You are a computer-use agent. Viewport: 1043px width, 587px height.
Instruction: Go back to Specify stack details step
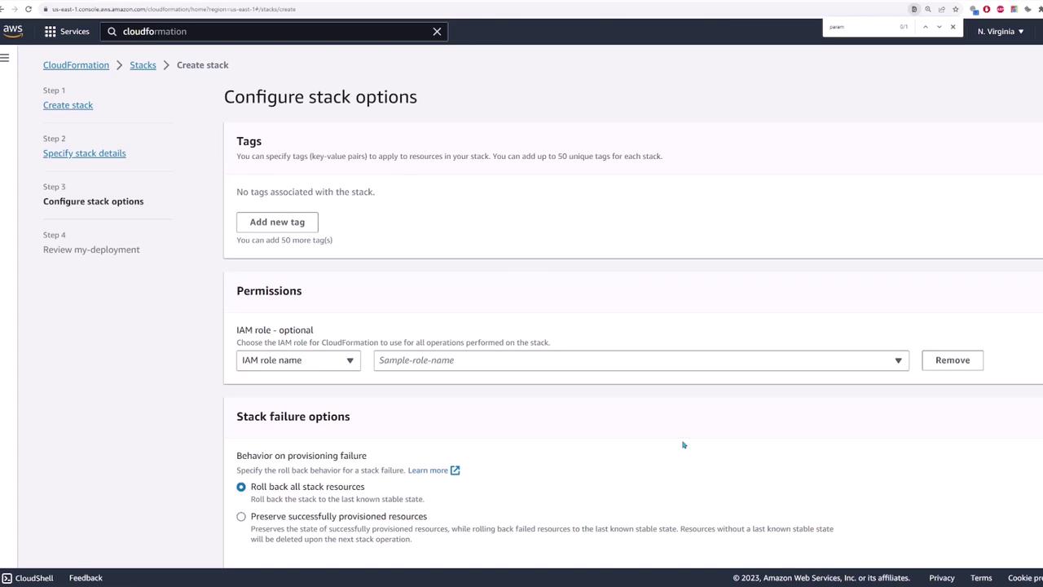84,153
